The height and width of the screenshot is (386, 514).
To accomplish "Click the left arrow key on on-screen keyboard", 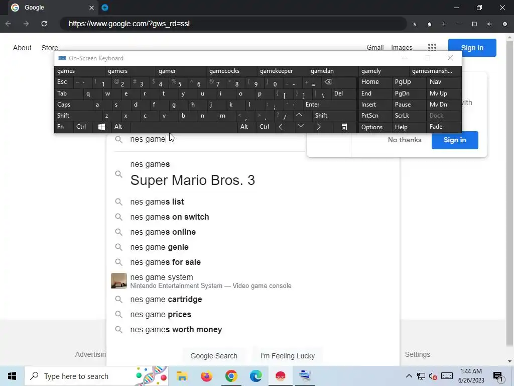I will pos(281,127).
